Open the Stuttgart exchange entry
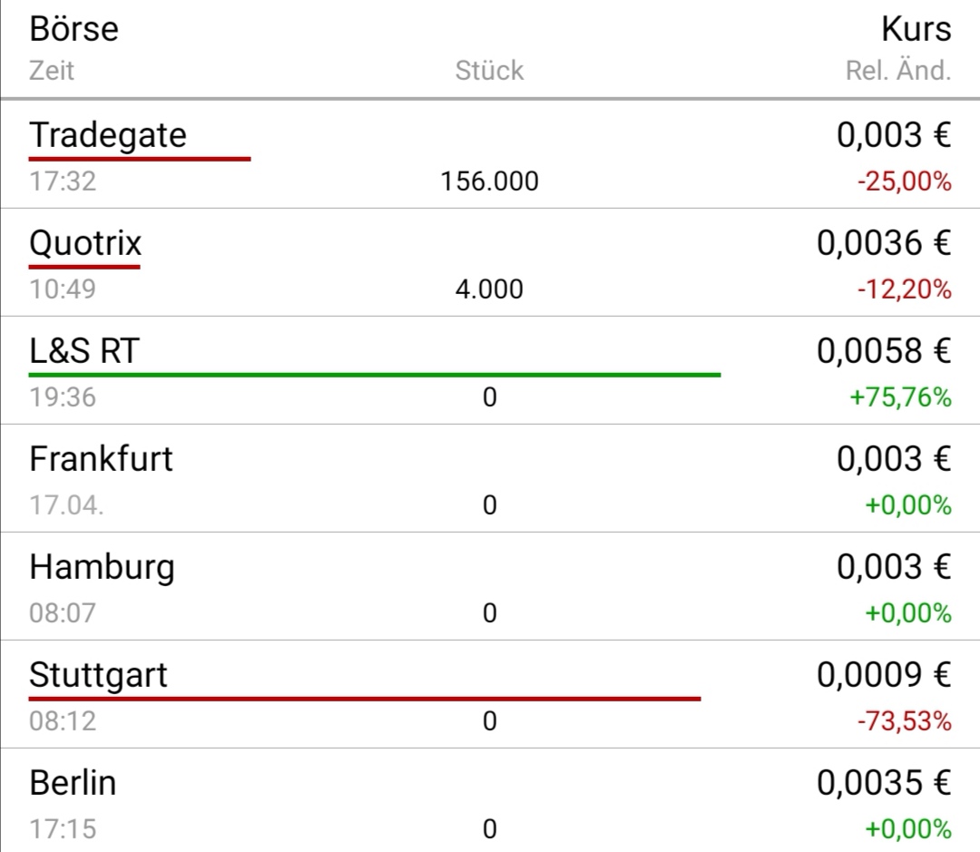The height and width of the screenshot is (852, 980). [x=98, y=675]
